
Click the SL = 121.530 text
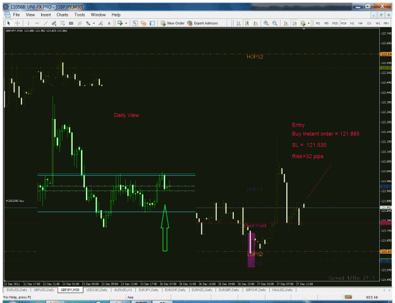pos(309,145)
